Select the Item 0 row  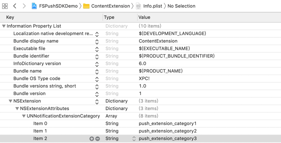(x=140, y=124)
